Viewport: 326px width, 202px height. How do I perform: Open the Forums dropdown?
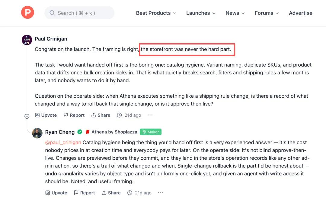[x=267, y=13]
